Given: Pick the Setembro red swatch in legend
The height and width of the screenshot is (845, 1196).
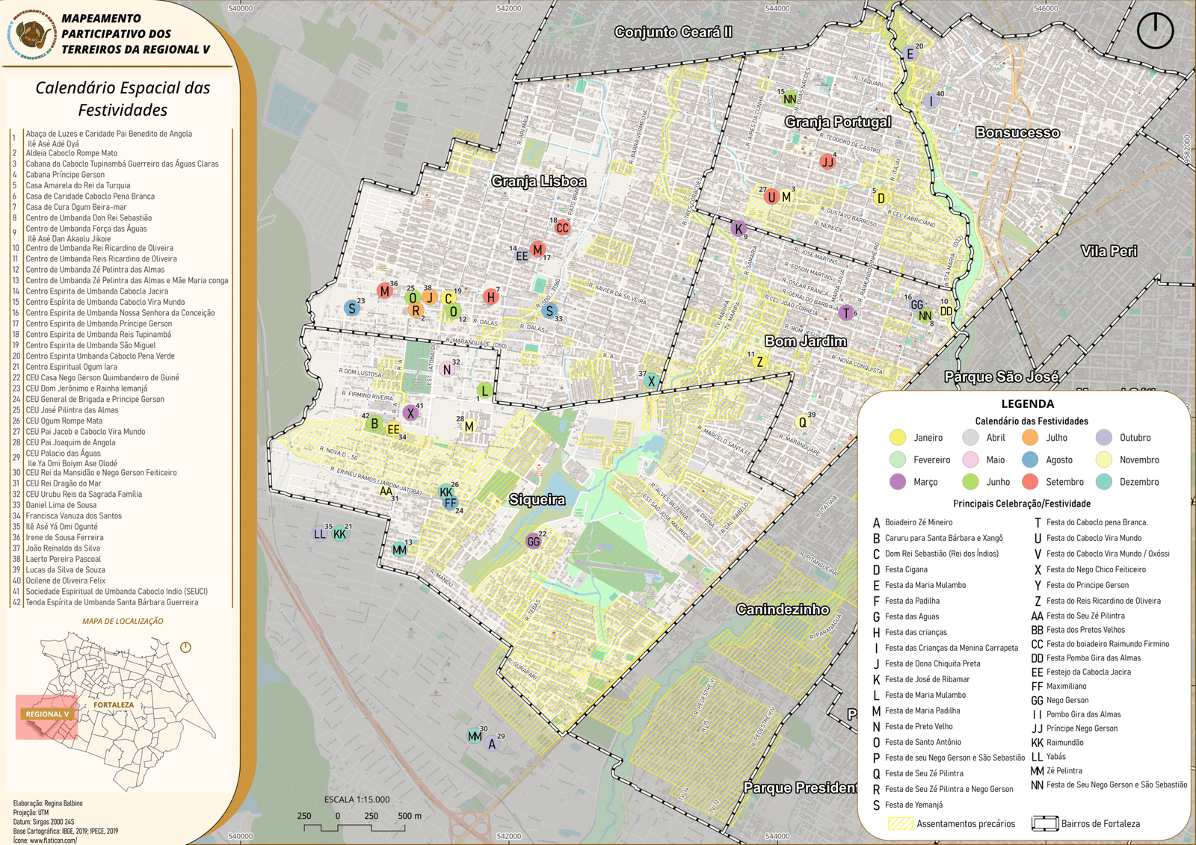Looking at the screenshot, I should (1030, 482).
